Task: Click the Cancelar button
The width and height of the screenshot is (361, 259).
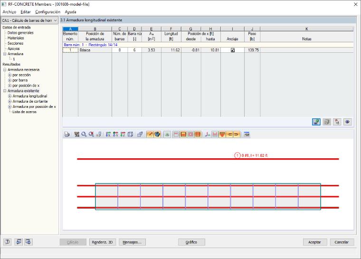Action: pyautogui.click(x=342, y=242)
